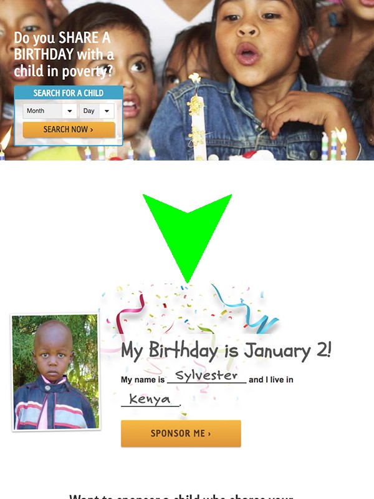Click the large green down arrow
This screenshot has height=499, width=374.
pos(187,238)
